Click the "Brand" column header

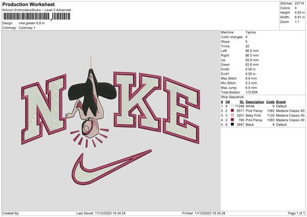[x=281, y=102]
